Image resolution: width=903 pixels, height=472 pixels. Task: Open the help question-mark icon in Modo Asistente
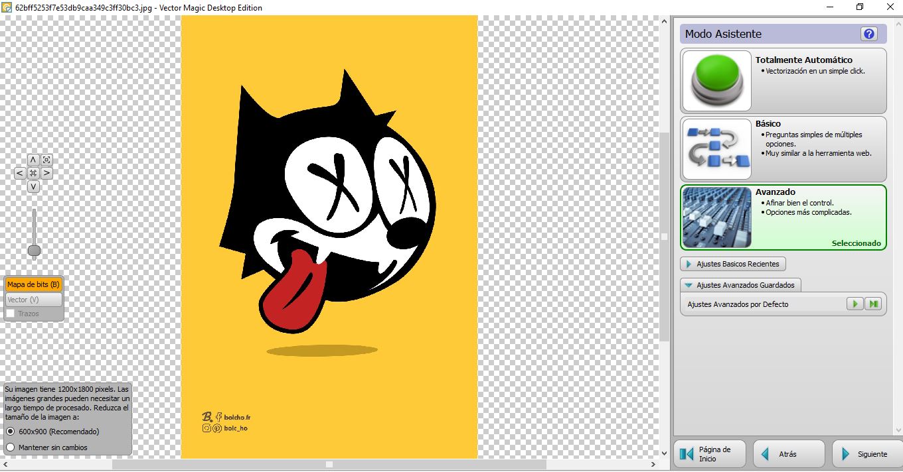pyautogui.click(x=868, y=34)
